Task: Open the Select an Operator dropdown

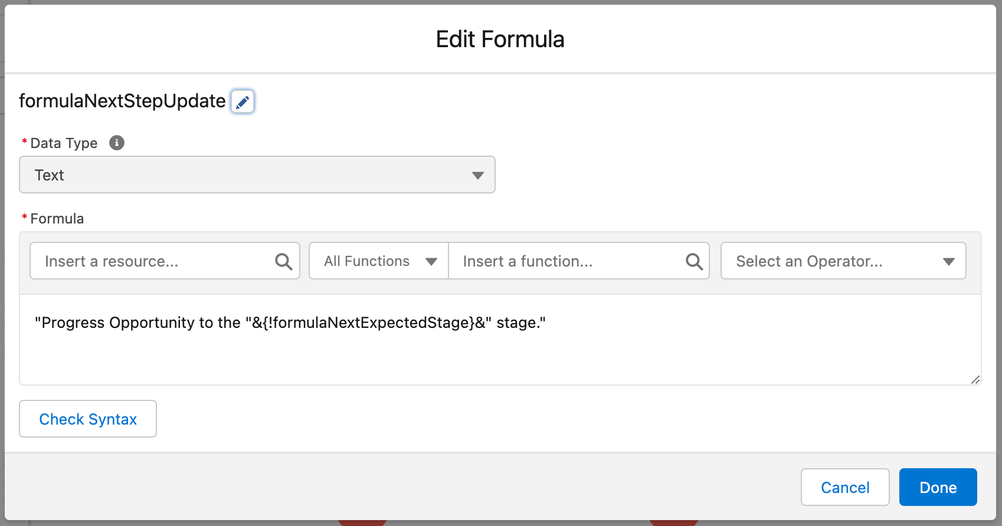Action: (843, 261)
